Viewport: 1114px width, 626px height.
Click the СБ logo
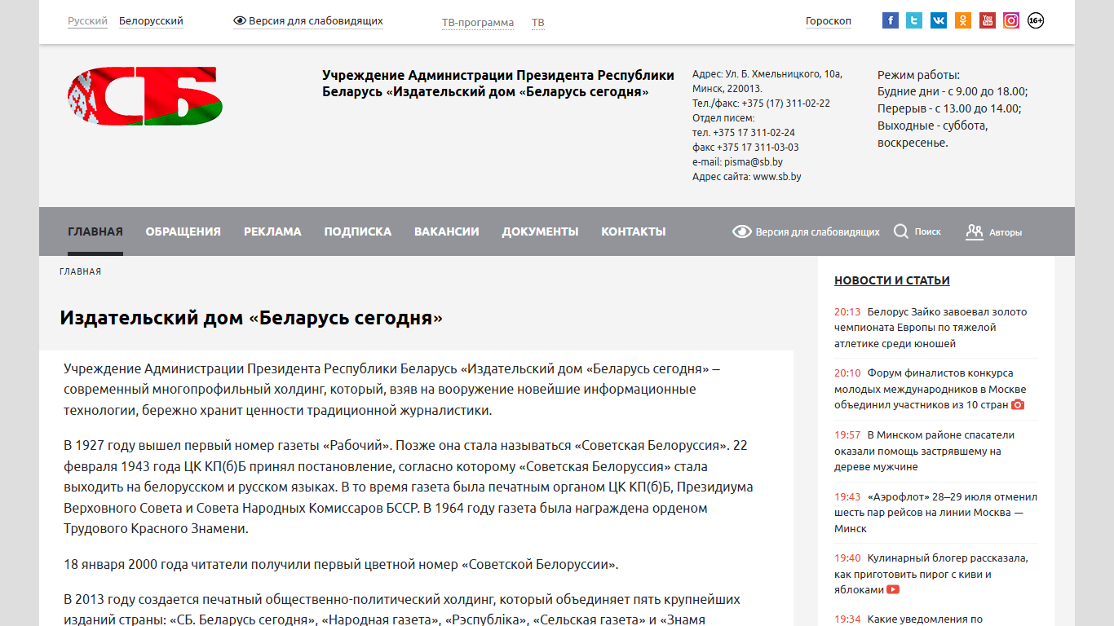(x=145, y=96)
